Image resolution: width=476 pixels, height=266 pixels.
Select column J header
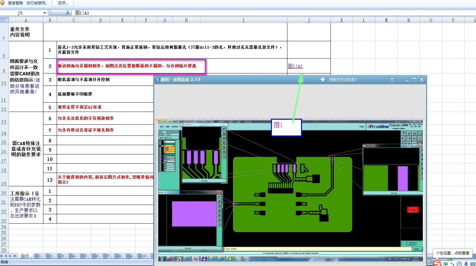[x=309, y=20]
